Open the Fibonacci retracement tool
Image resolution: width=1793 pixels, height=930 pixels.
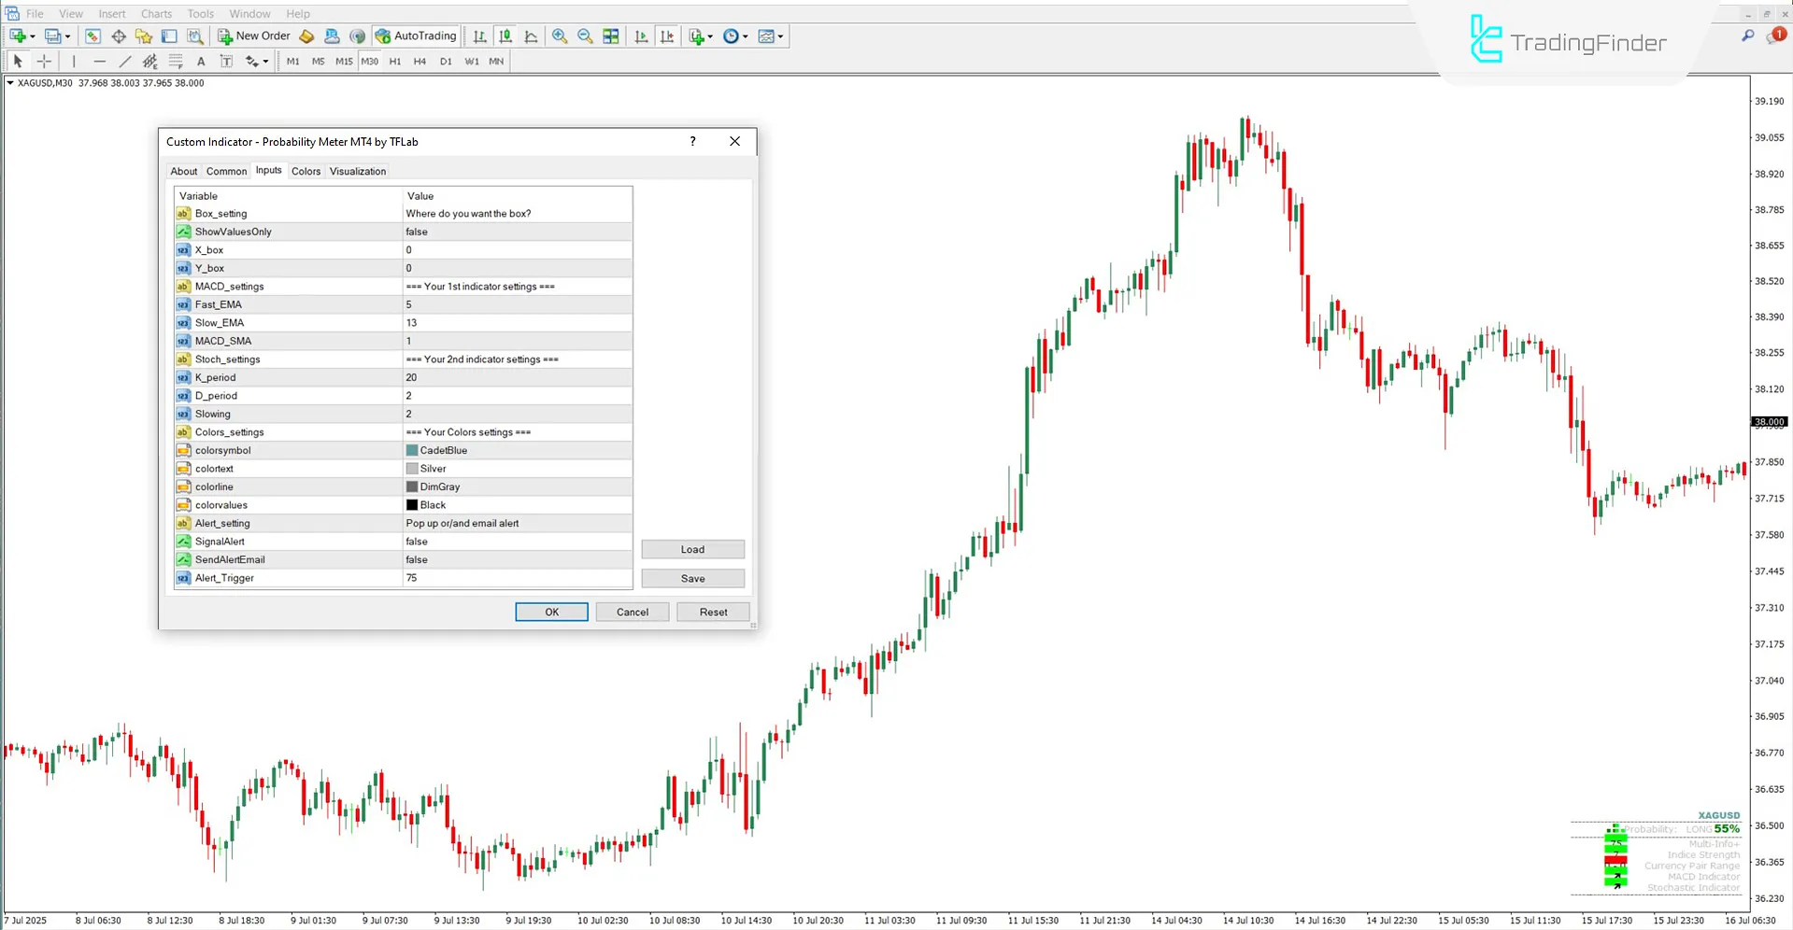point(175,62)
